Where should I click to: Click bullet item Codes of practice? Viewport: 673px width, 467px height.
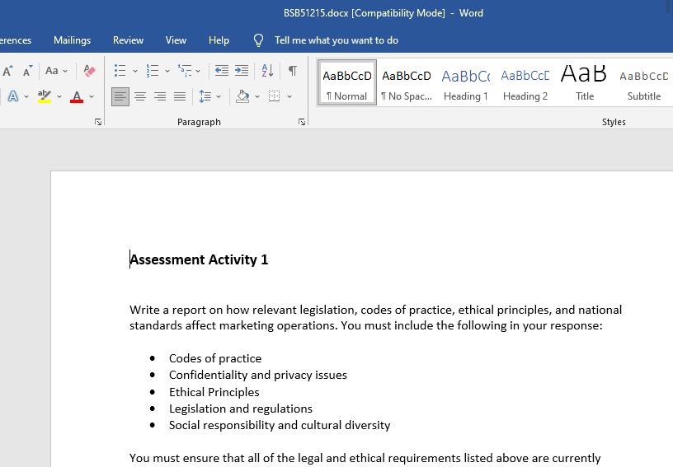coord(215,358)
